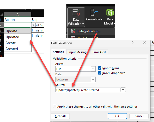
Task: Click the Action header cell
Action: 18,20
